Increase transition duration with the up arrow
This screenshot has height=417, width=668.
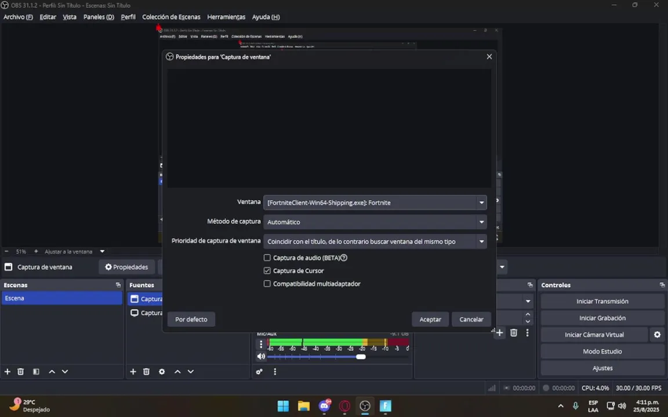pos(528,314)
